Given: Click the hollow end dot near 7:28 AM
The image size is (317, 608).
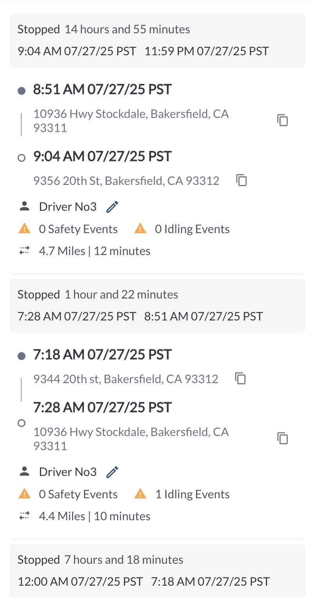Looking at the screenshot, I should (x=22, y=423).
